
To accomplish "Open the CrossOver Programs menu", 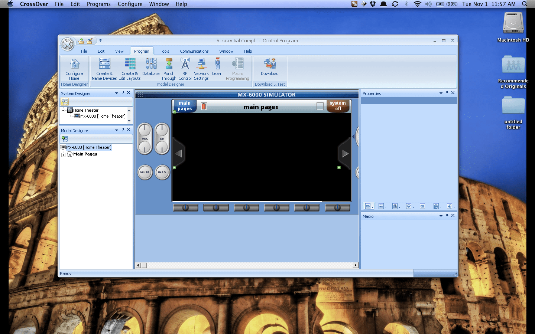I will coord(98,4).
